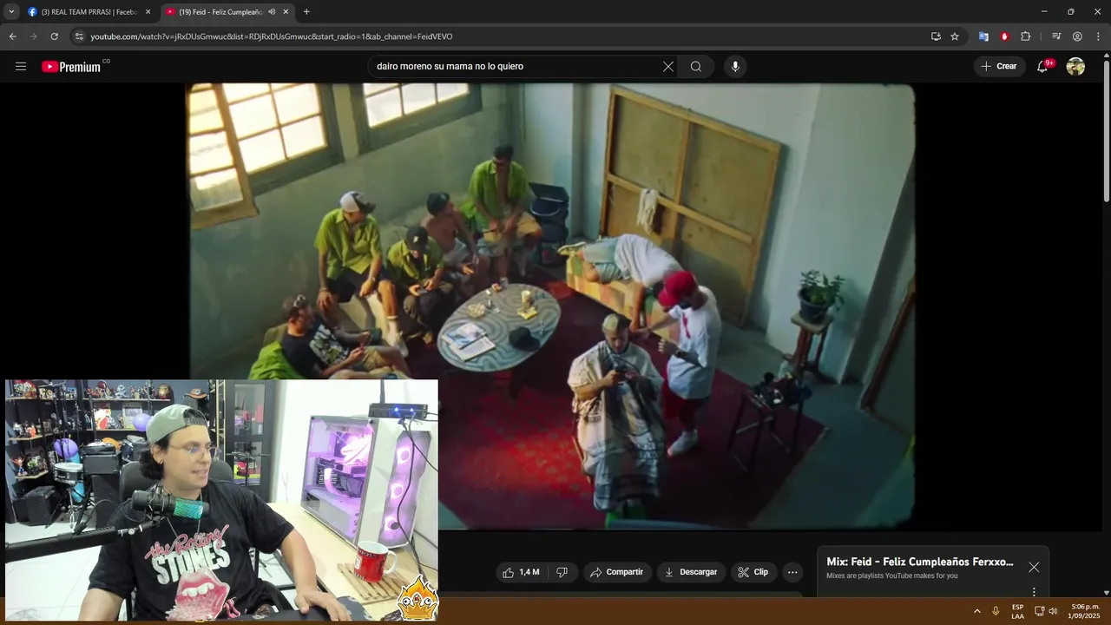Switch ESP LAA input language

pyautogui.click(x=1017, y=611)
